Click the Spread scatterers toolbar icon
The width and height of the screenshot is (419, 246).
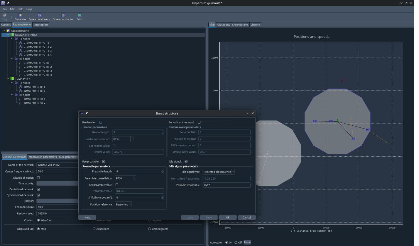point(39,15)
